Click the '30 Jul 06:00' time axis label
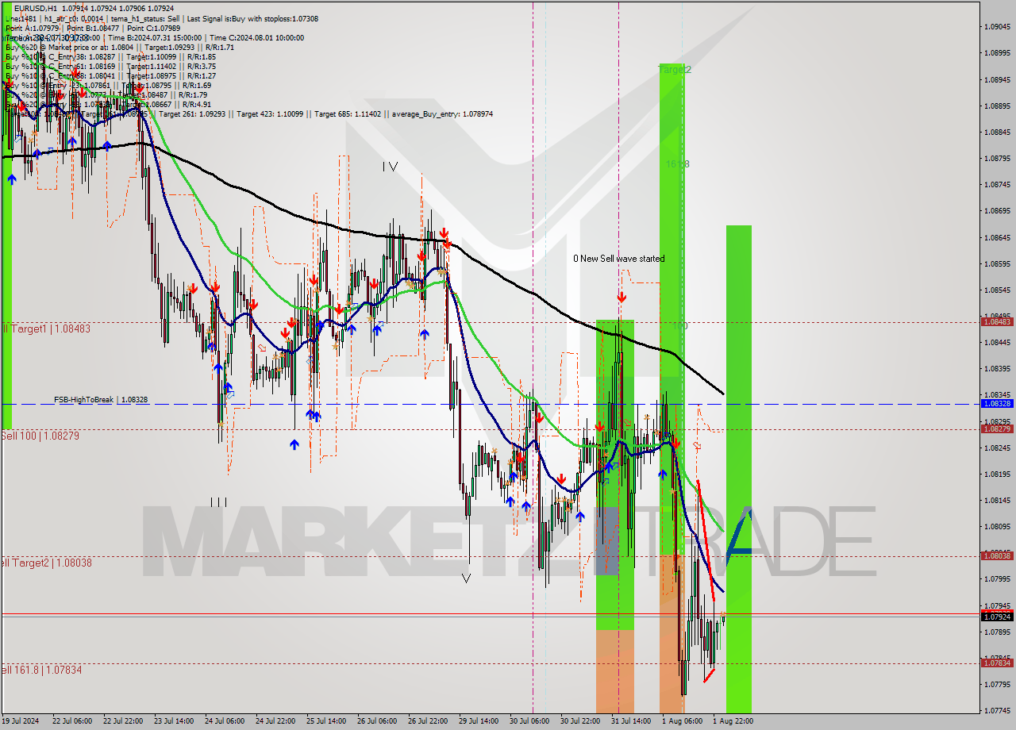The width and height of the screenshot is (1016, 730). click(529, 721)
